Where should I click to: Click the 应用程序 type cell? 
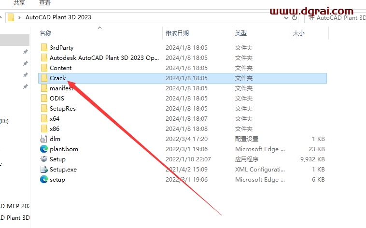pyautogui.click(x=247, y=159)
